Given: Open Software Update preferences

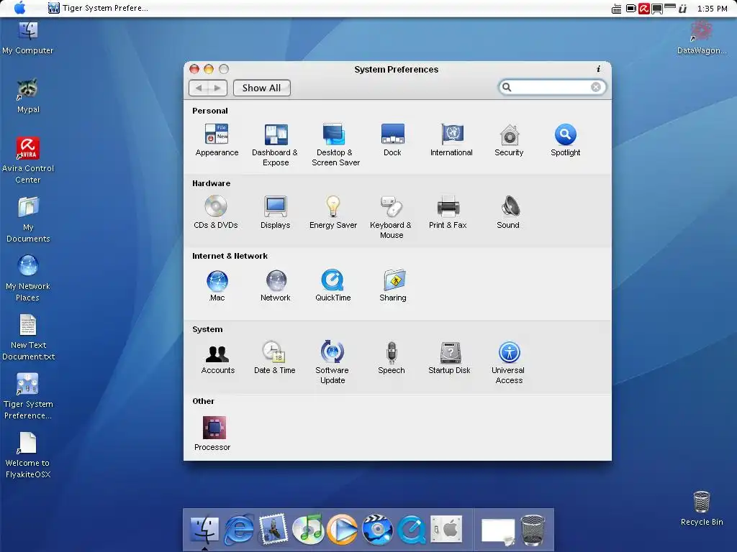Looking at the screenshot, I should [333, 363].
